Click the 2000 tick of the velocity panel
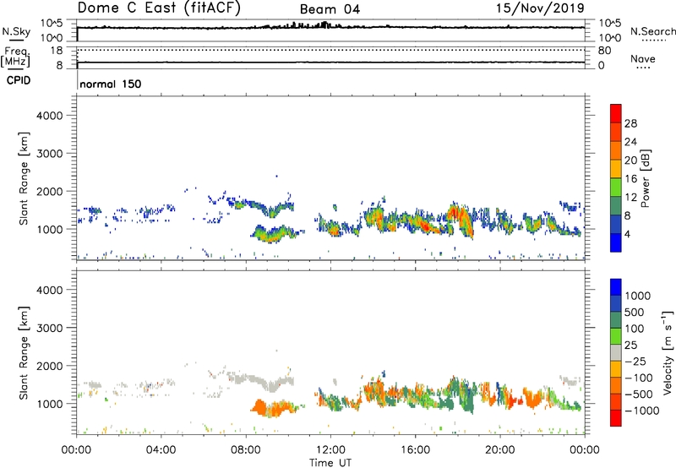This screenshot has width=676, height=468. tap(49, 366)
